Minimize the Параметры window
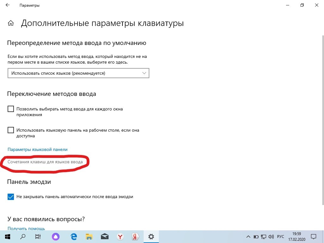This screenshot has height=243, width=324. click(x=287, y=5)
